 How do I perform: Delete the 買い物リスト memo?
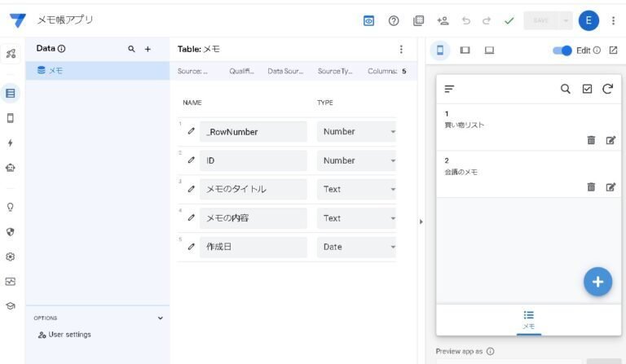click(591, 140)
